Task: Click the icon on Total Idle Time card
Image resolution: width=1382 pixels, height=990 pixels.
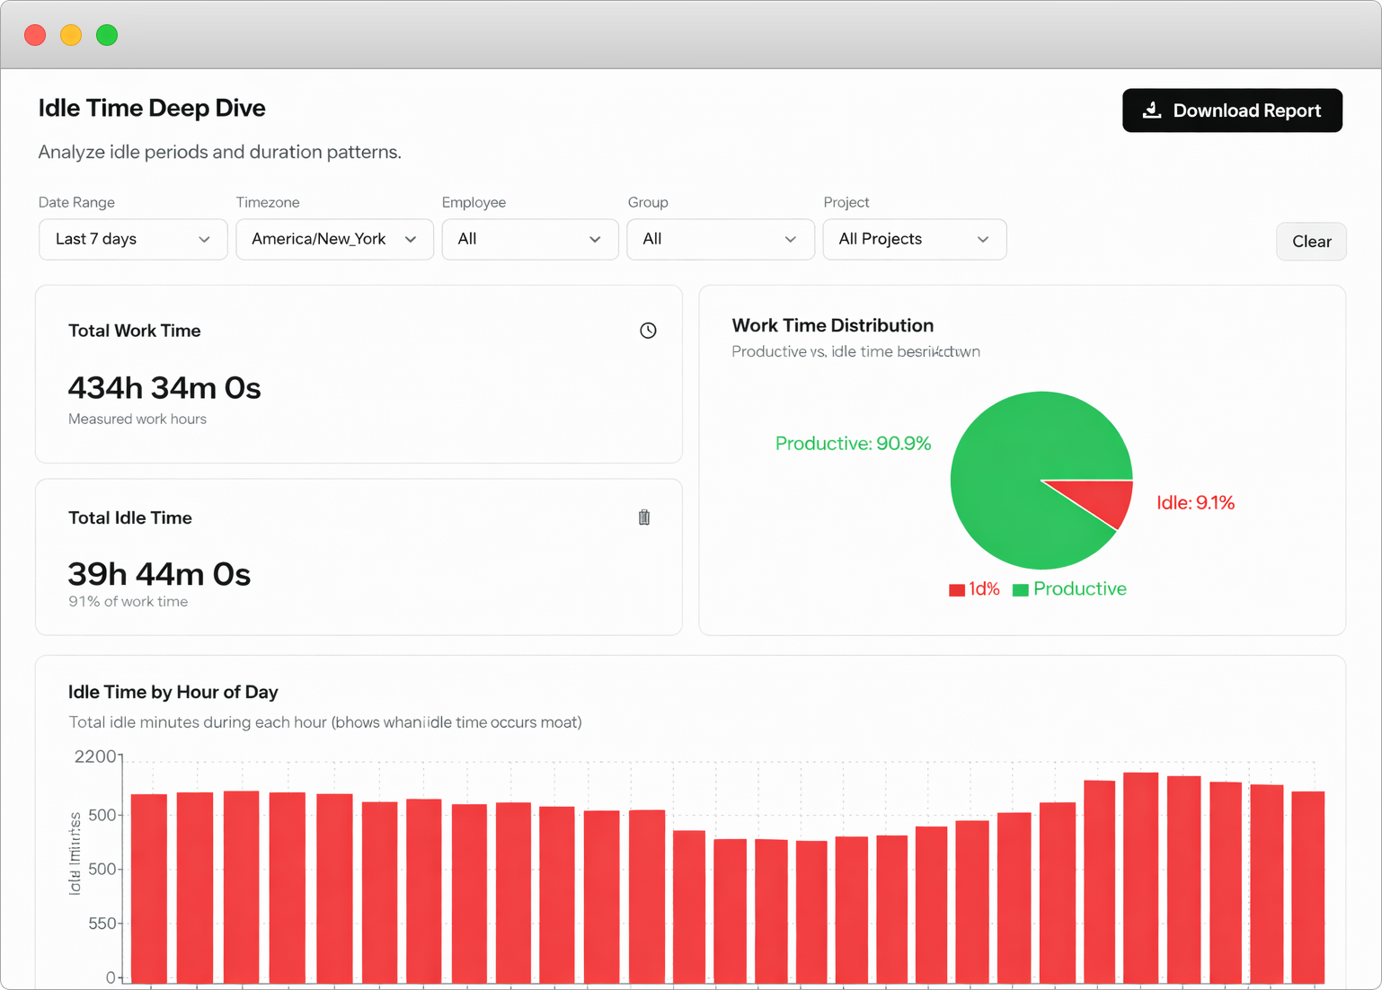Action: pos(644,517)
